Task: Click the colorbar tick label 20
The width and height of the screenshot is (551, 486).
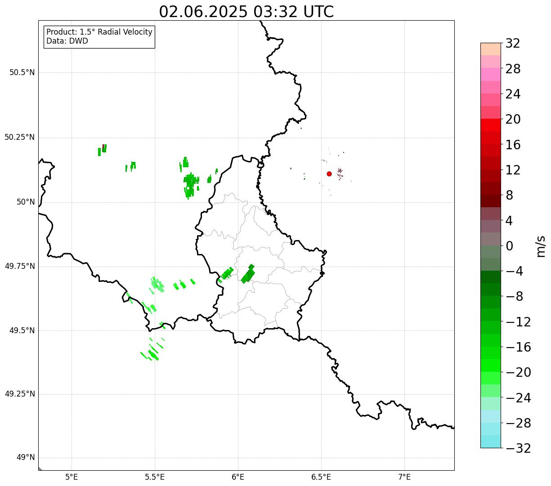Action: (513, 120)
